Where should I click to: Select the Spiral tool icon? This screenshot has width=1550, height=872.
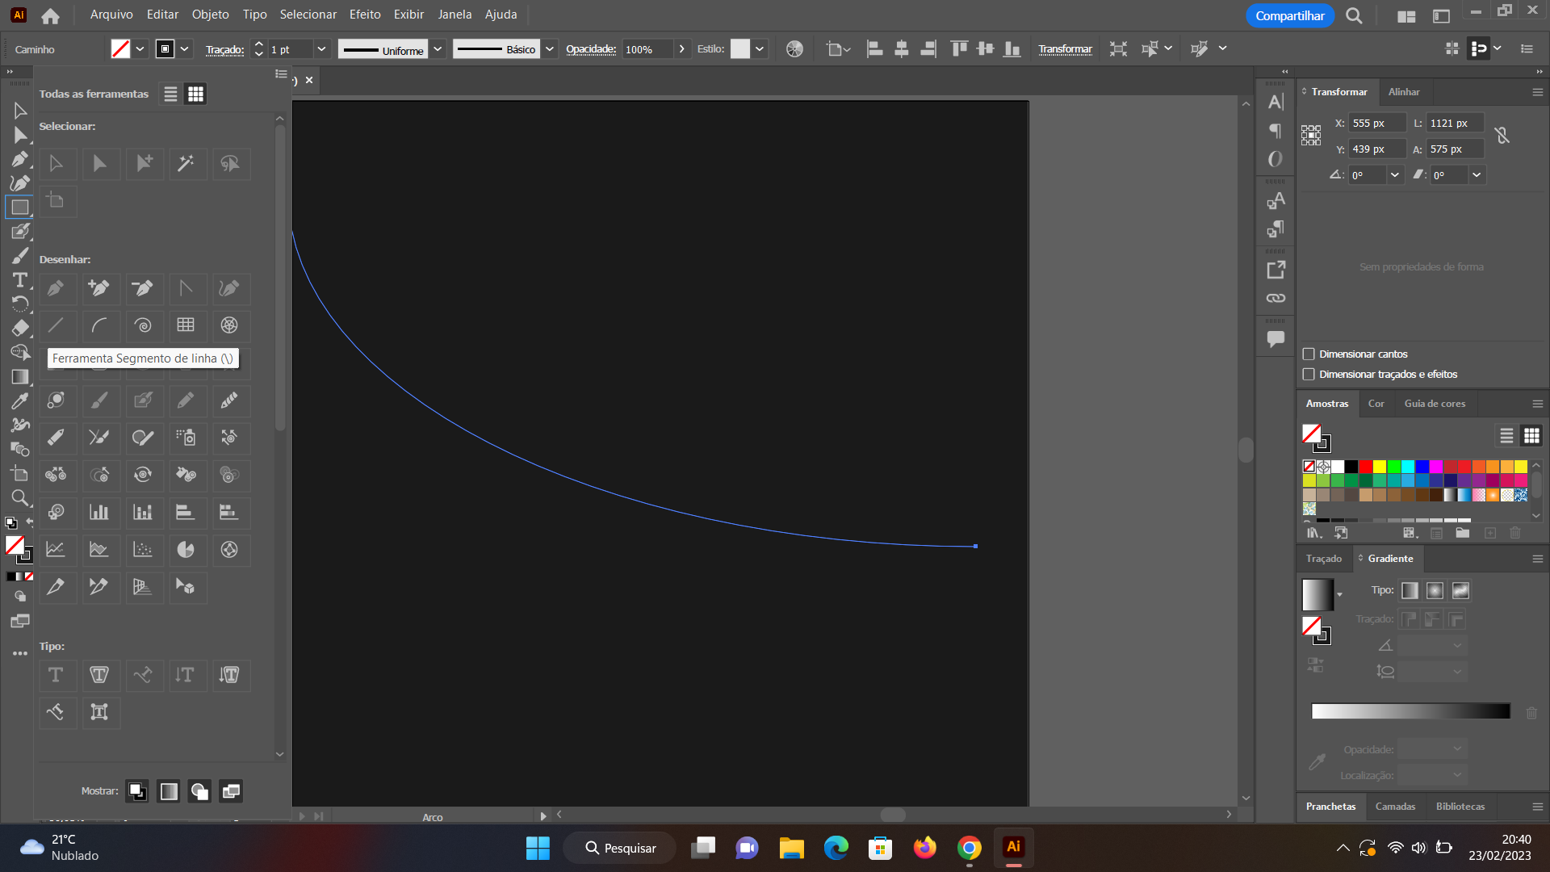click(x=143, y=325)
